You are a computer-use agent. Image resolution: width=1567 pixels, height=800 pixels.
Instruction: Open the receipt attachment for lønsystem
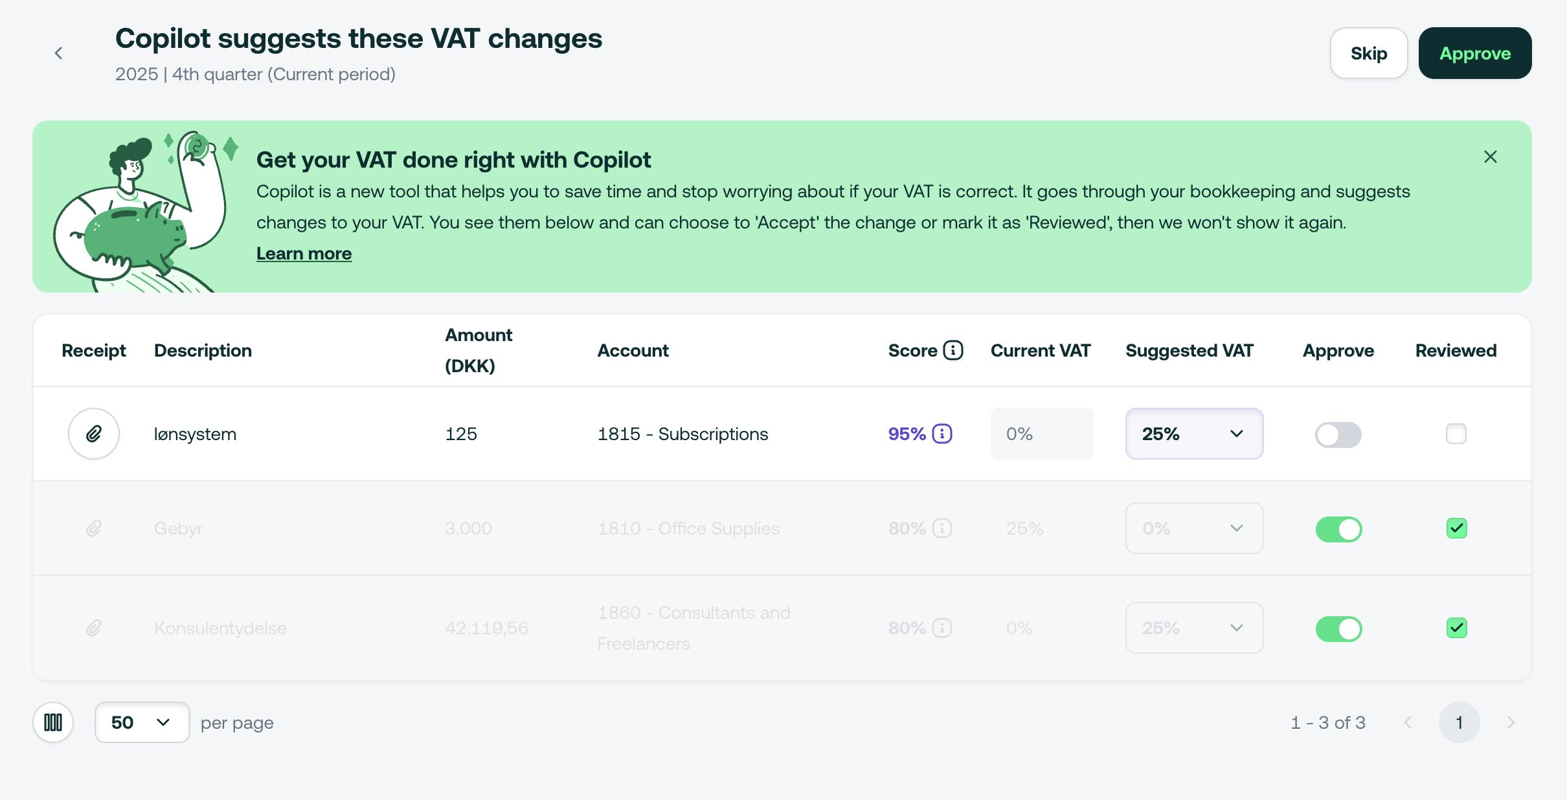94,434
